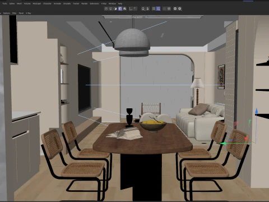Click the red plane handle of the gizmo

point(236,124)
